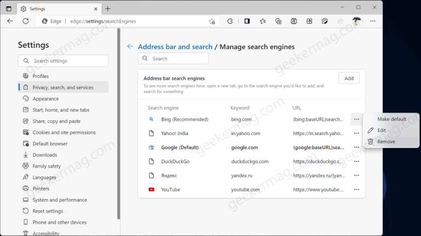
Task: Open more options for Google (Default)
Action: pos(356,147)
